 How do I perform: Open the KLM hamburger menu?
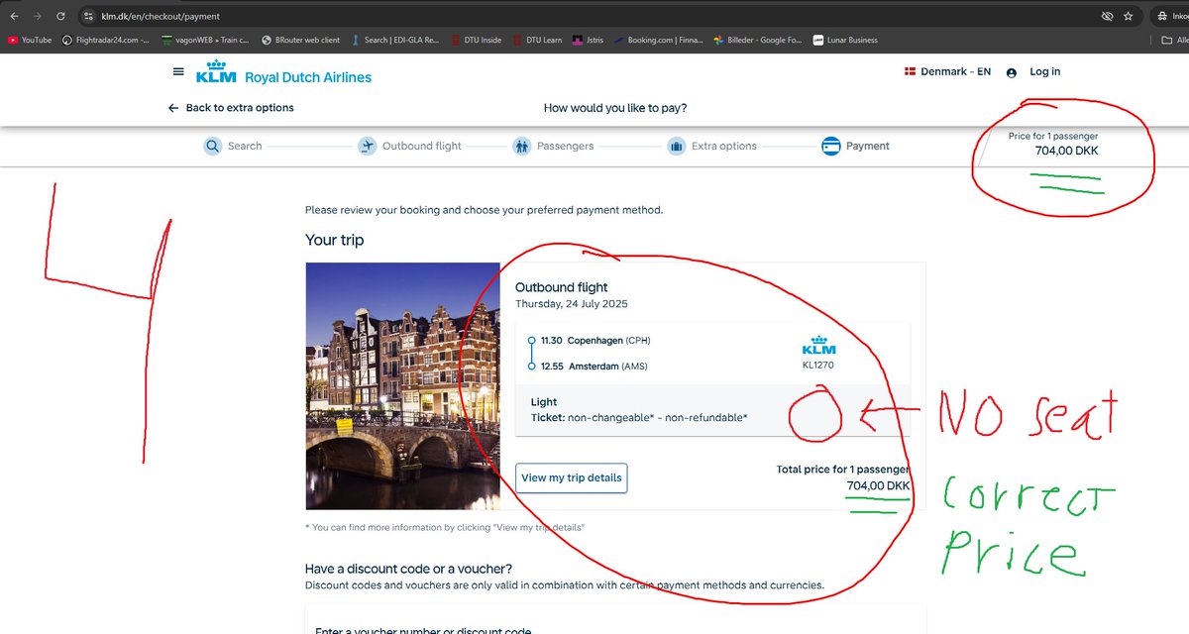point(178,71)
